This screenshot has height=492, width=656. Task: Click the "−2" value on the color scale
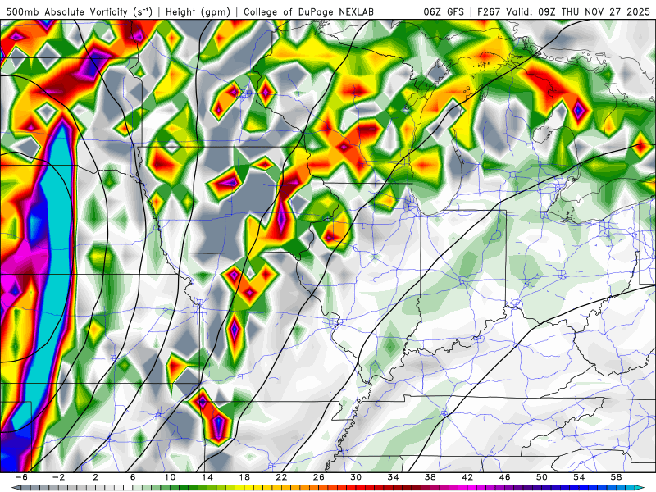coord(58,477)
